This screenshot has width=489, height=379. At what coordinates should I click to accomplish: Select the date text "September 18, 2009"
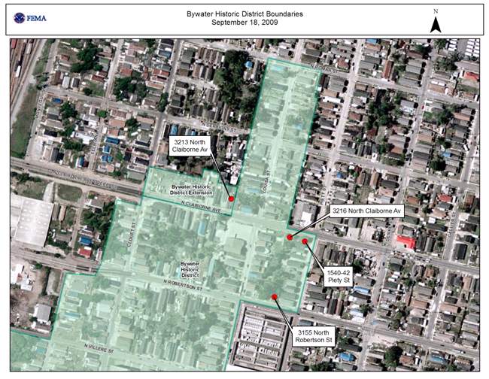tap(244, 23)
